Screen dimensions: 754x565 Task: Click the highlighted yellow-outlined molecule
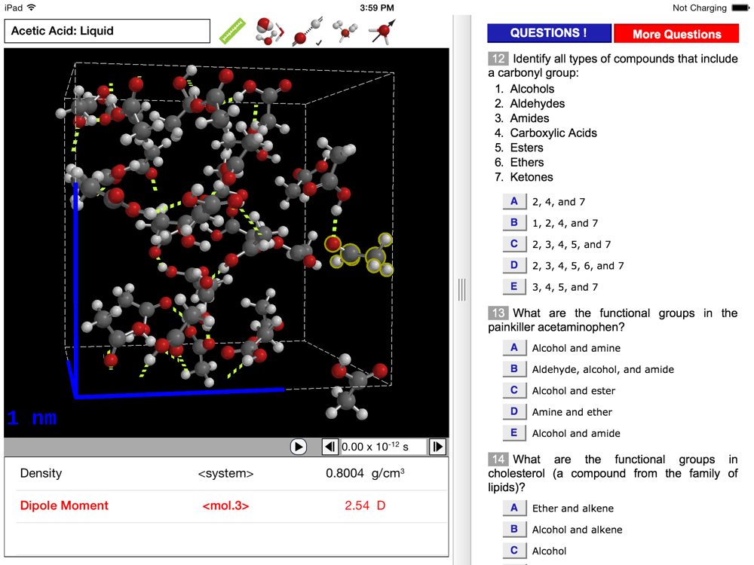pos(360,254)
